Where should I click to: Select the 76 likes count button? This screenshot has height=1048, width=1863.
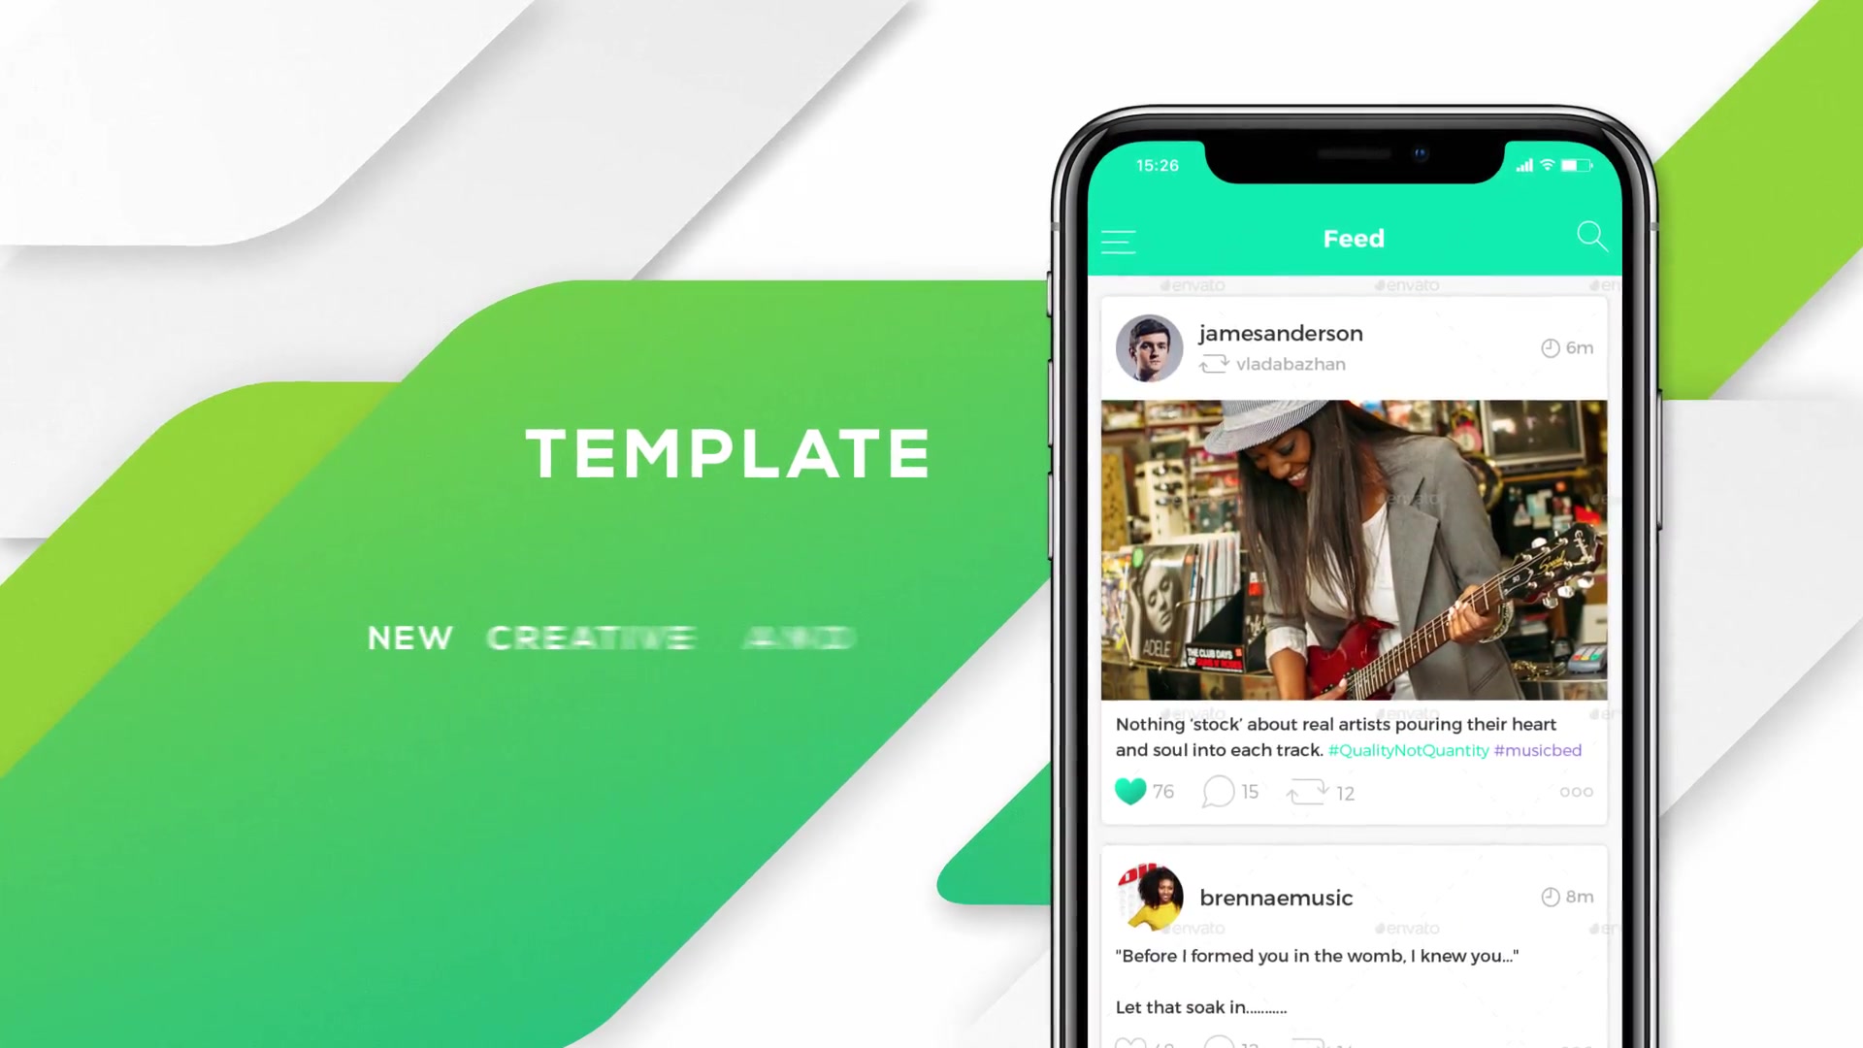pos(1144,791)
